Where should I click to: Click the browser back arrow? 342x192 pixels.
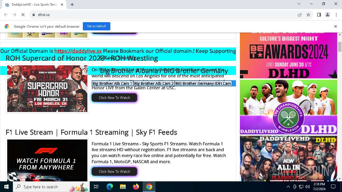6,15
